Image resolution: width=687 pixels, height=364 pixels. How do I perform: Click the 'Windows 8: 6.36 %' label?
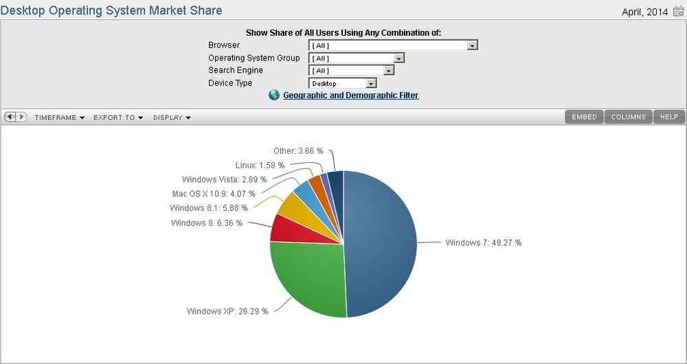pyautogui.click(x=206, y=223)
